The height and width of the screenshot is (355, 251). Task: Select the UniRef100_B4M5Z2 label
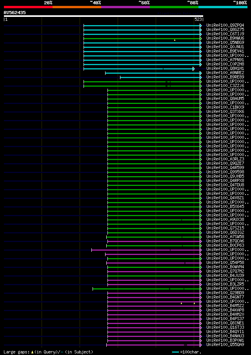point(225,306)
